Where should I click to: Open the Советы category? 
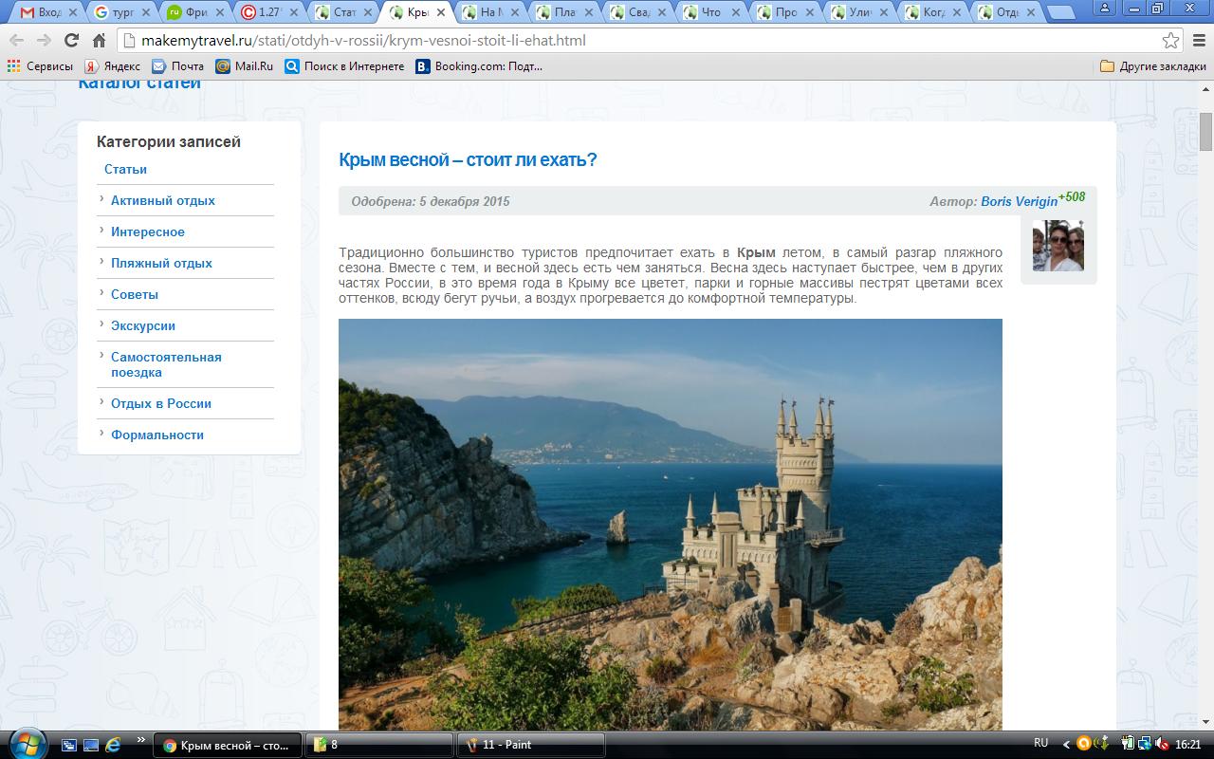135,294
